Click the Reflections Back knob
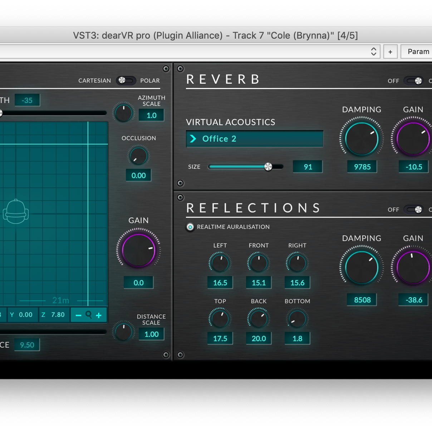The height and width of the screenshot is (432, 432). coord(259,319)
